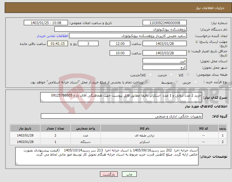This screenshot has width=232, height=182.
Task: Click the buyer organization name field
Action: (x=121, y=29)
